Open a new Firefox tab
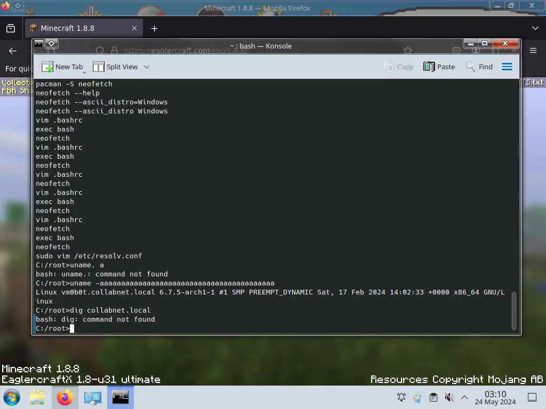The image size is (546, 409). [154, 29]
